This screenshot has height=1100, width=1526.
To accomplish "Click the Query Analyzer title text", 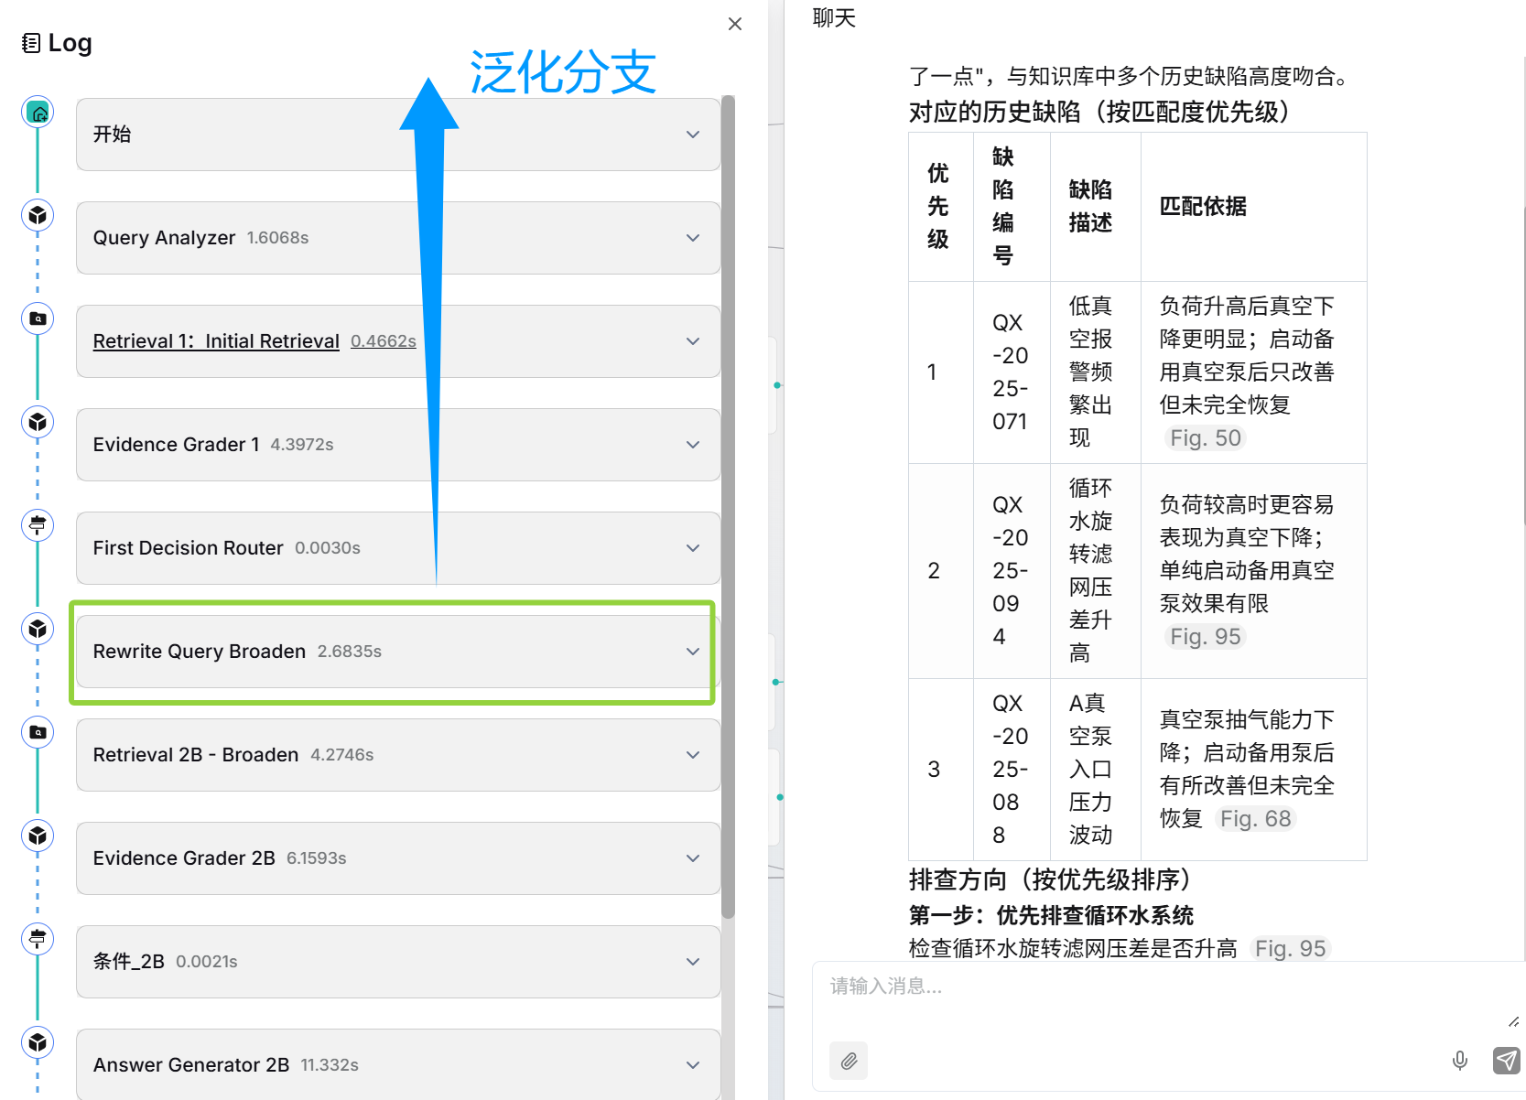I will [x=164, y=238].
